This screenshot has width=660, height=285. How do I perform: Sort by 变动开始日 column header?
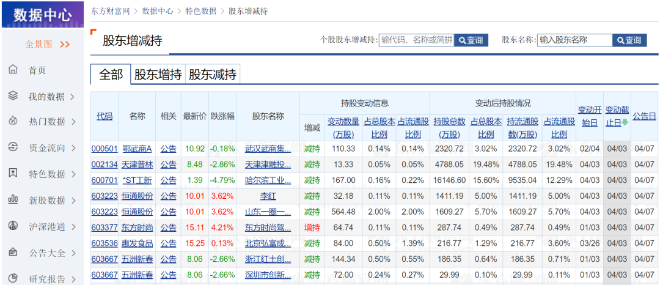pos(589,116)
